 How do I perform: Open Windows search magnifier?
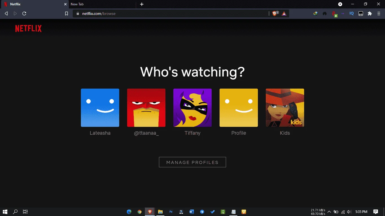[x=16, y=212]
